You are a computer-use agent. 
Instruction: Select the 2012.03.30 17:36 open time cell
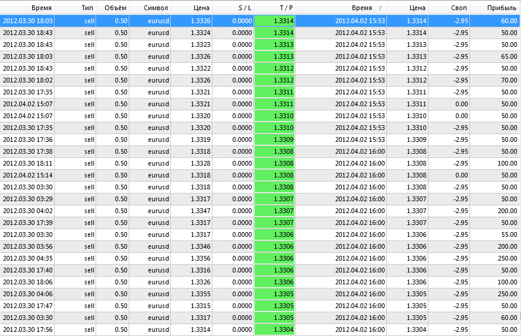click(x=27, y=140)
